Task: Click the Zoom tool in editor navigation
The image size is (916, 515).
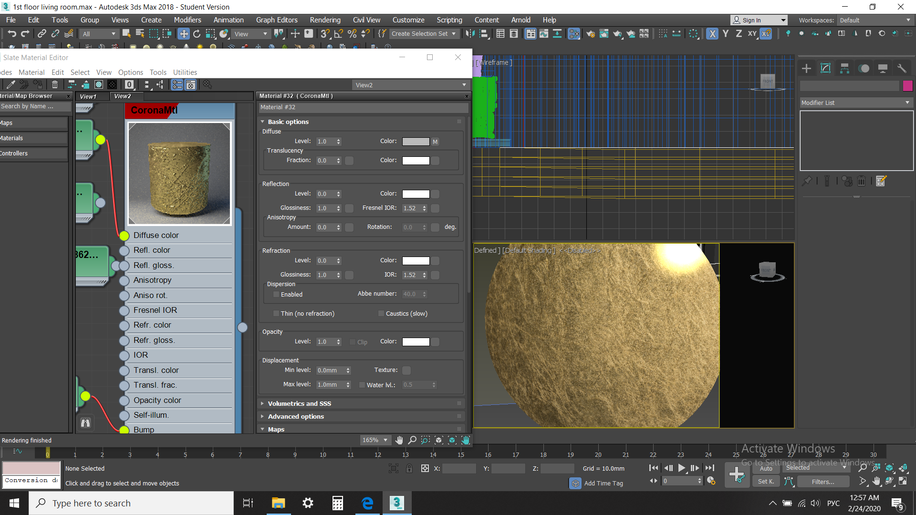Action: [x=412, y=440]
